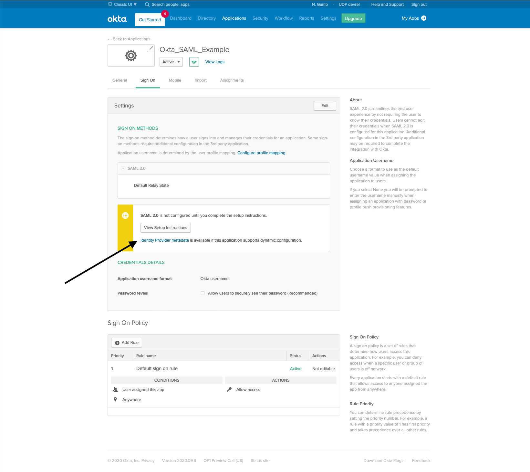
Task: Open Identity Provider metadata link
Action: [x=164, y=240]
